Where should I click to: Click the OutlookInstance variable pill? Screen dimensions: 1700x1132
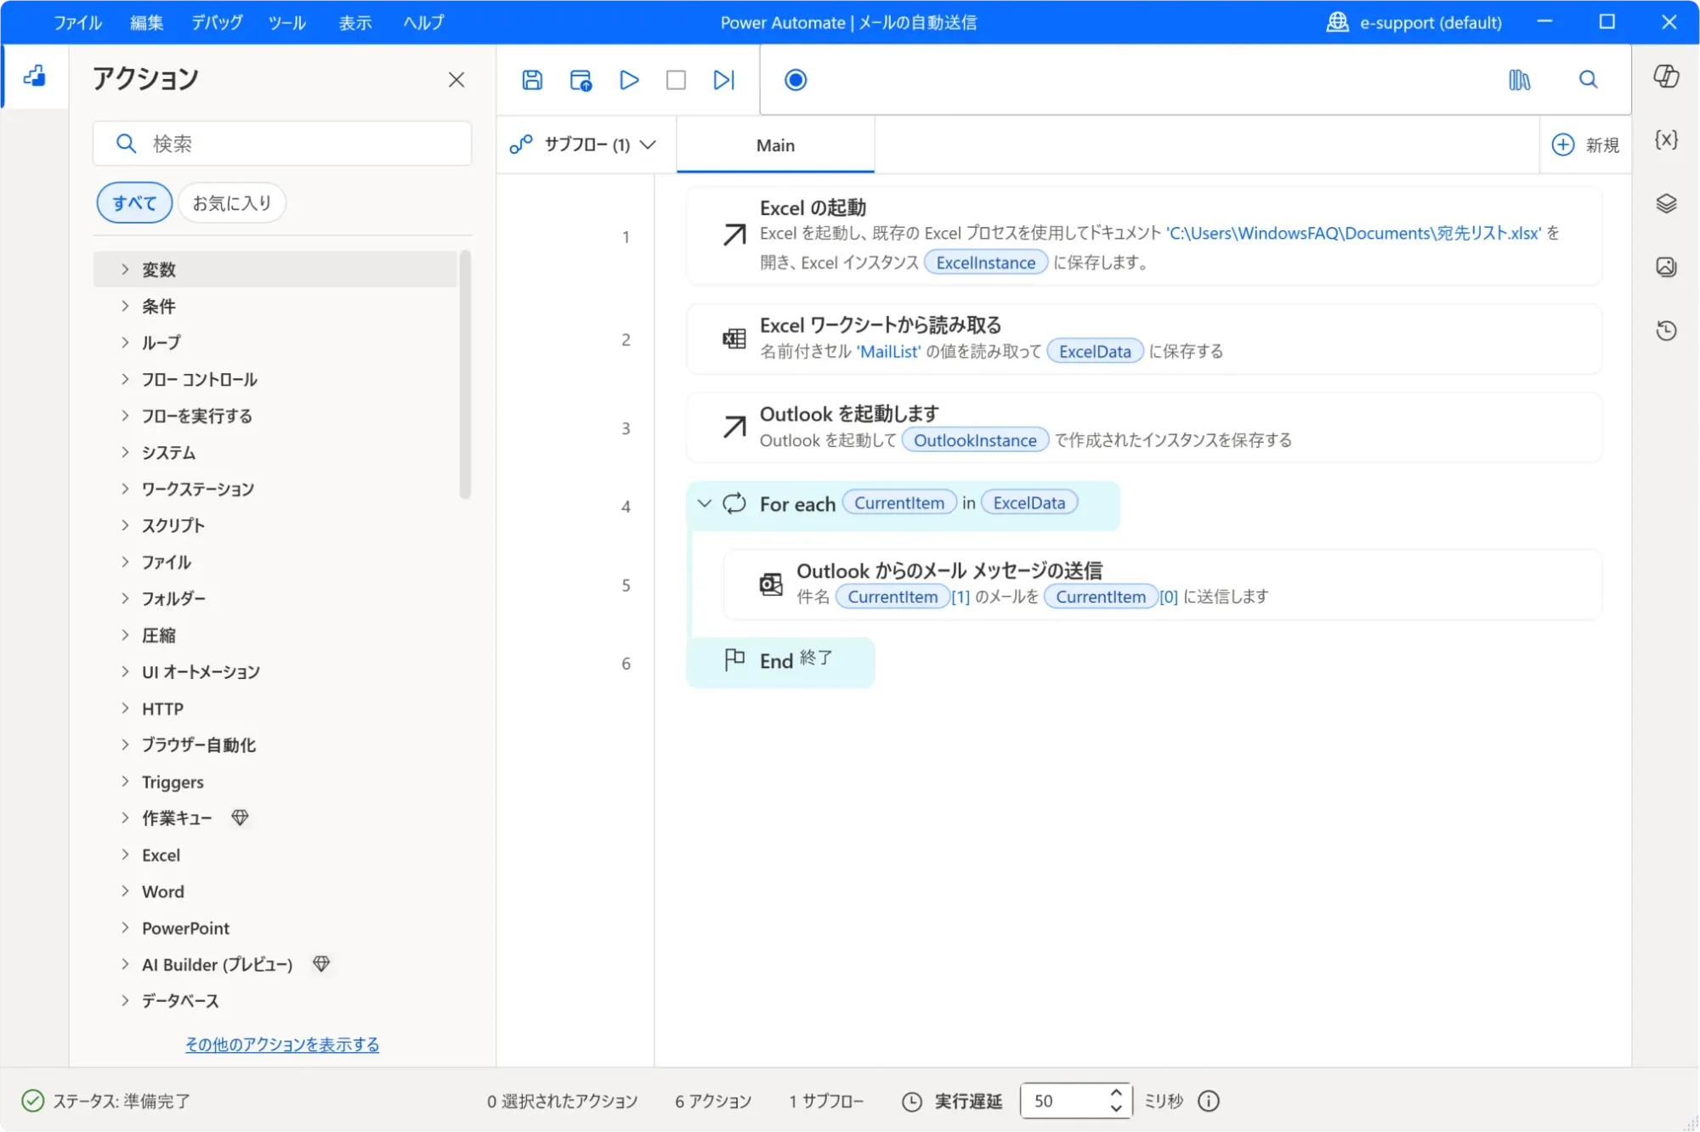(x=975, y=440)
